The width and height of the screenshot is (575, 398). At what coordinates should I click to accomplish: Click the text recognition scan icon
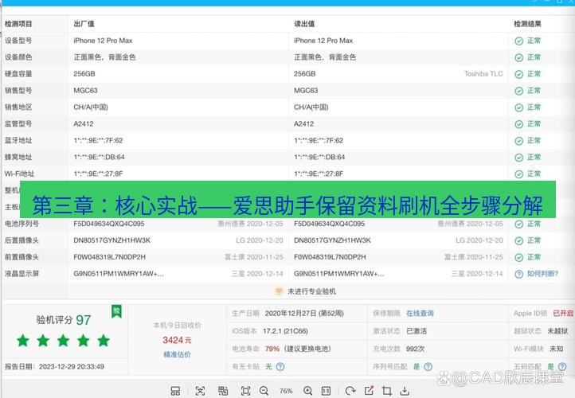(200, 391)
